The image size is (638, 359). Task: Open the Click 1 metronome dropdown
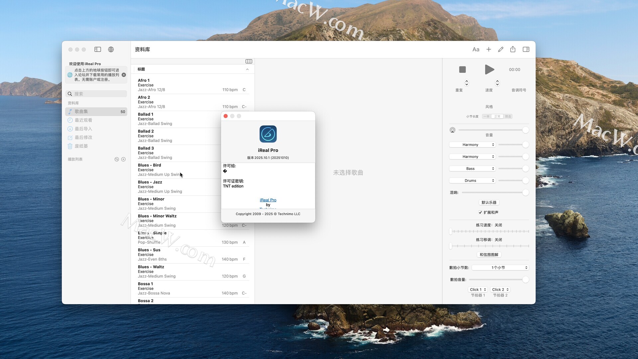click(x=478, y=290)
